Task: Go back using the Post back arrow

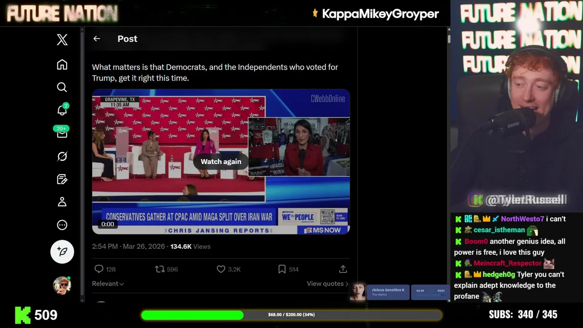Action: point(97,39)
